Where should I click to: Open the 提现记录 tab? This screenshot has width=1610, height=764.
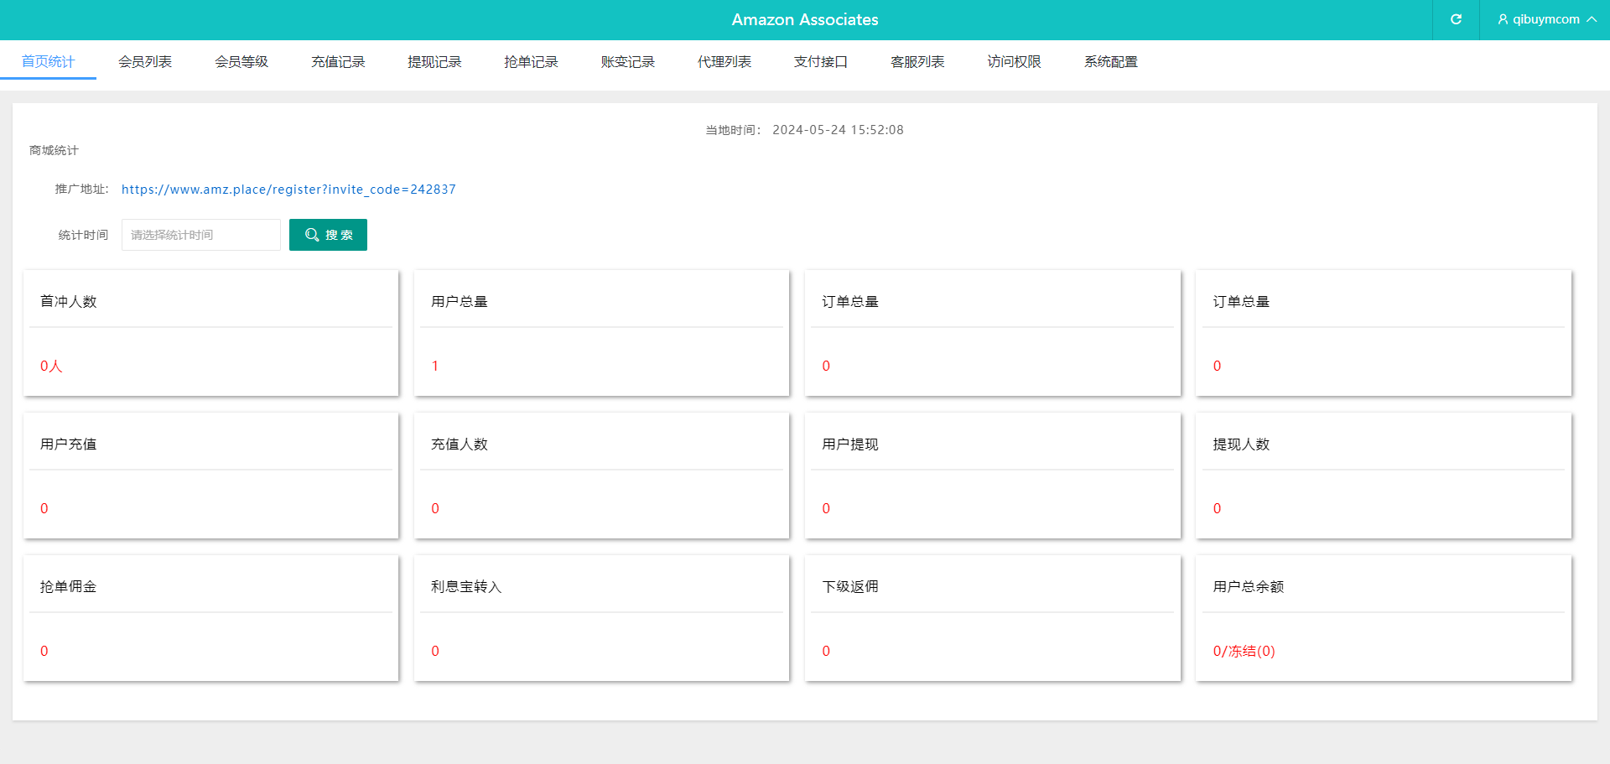(434, 61)
